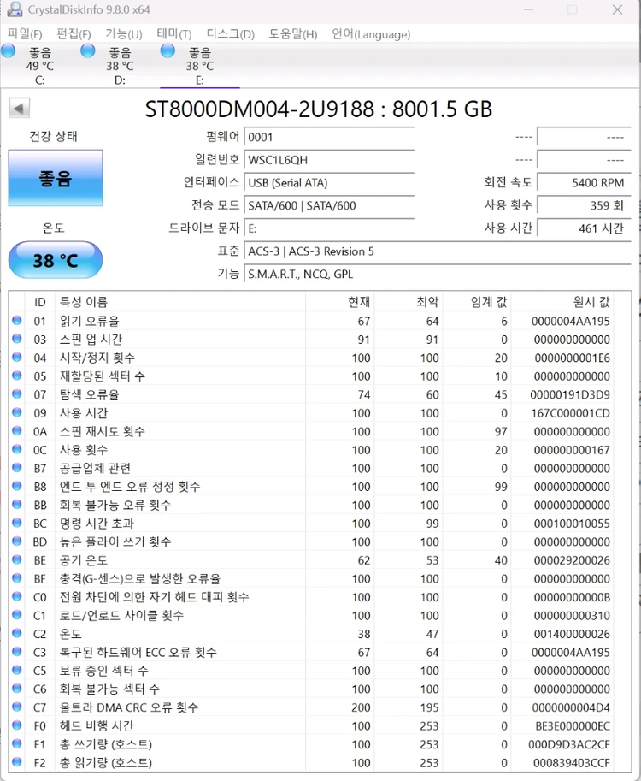Open the 파일(F) menu

pyautogui.click(x=25, y=34)
